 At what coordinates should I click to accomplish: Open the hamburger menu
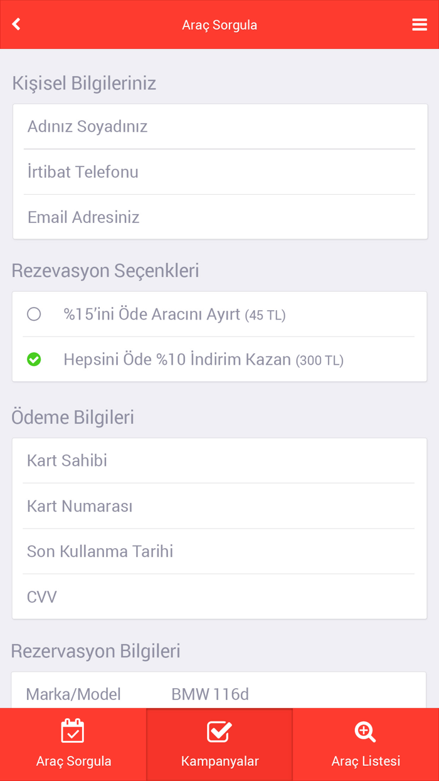419,24
